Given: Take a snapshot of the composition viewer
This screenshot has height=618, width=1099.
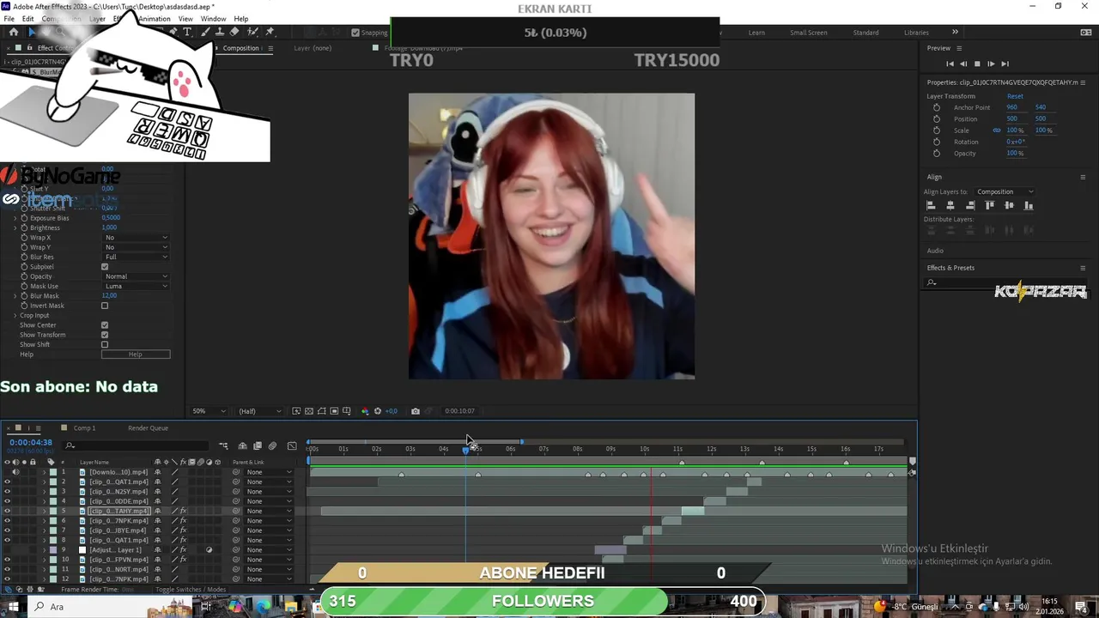Looking at the screenshot, I should point(416,411).
